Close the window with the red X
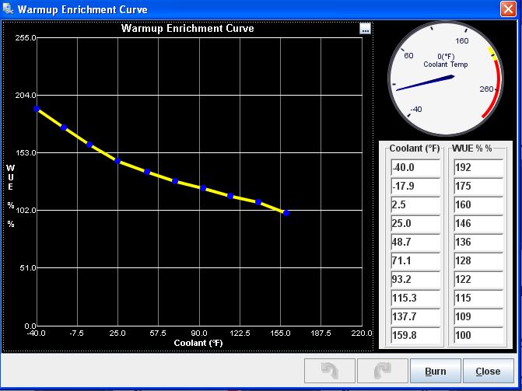Viewport: 522px width, 391px height. (x=508, y=9)
